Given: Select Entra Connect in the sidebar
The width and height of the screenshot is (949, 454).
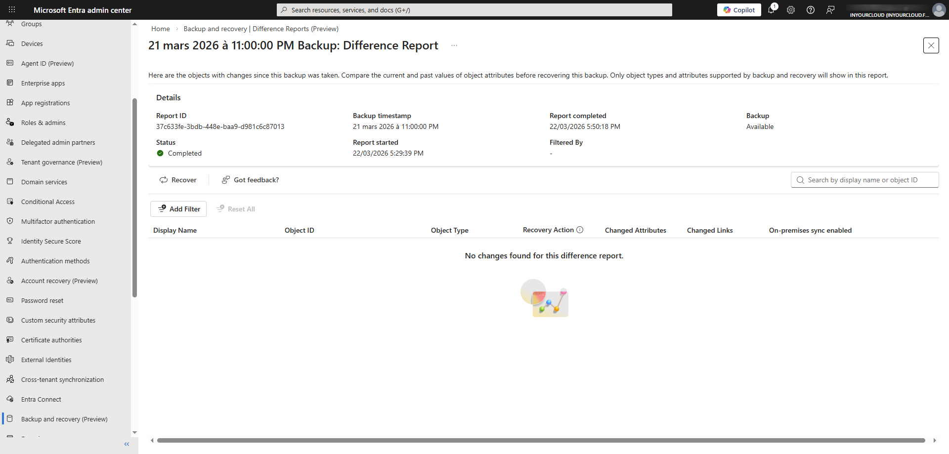Looking at the screenshot, I should (x=41, y=399).
